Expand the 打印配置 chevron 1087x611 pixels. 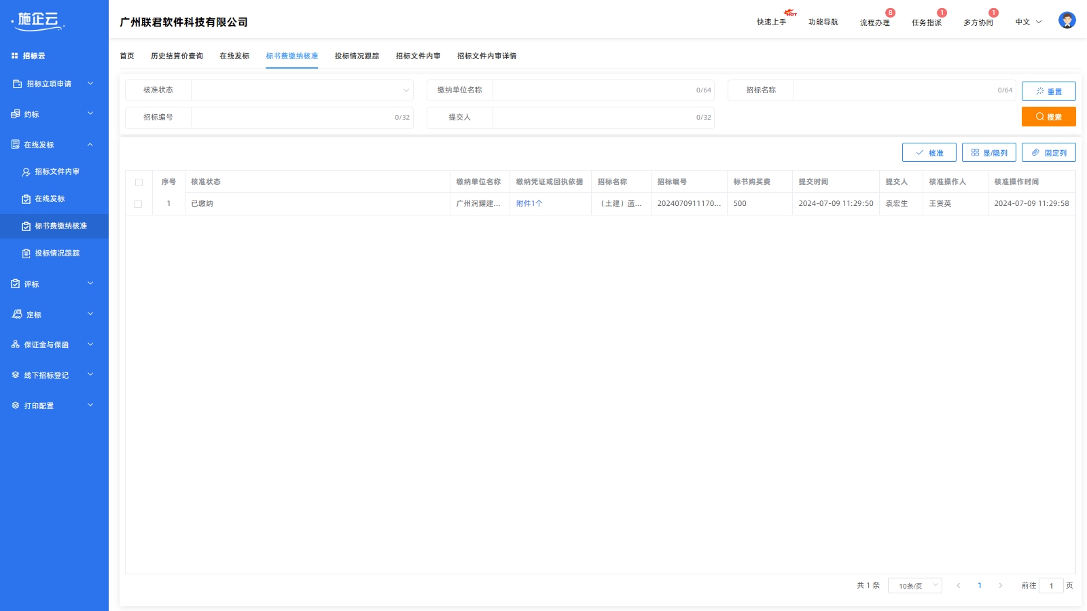click(90, 405)
